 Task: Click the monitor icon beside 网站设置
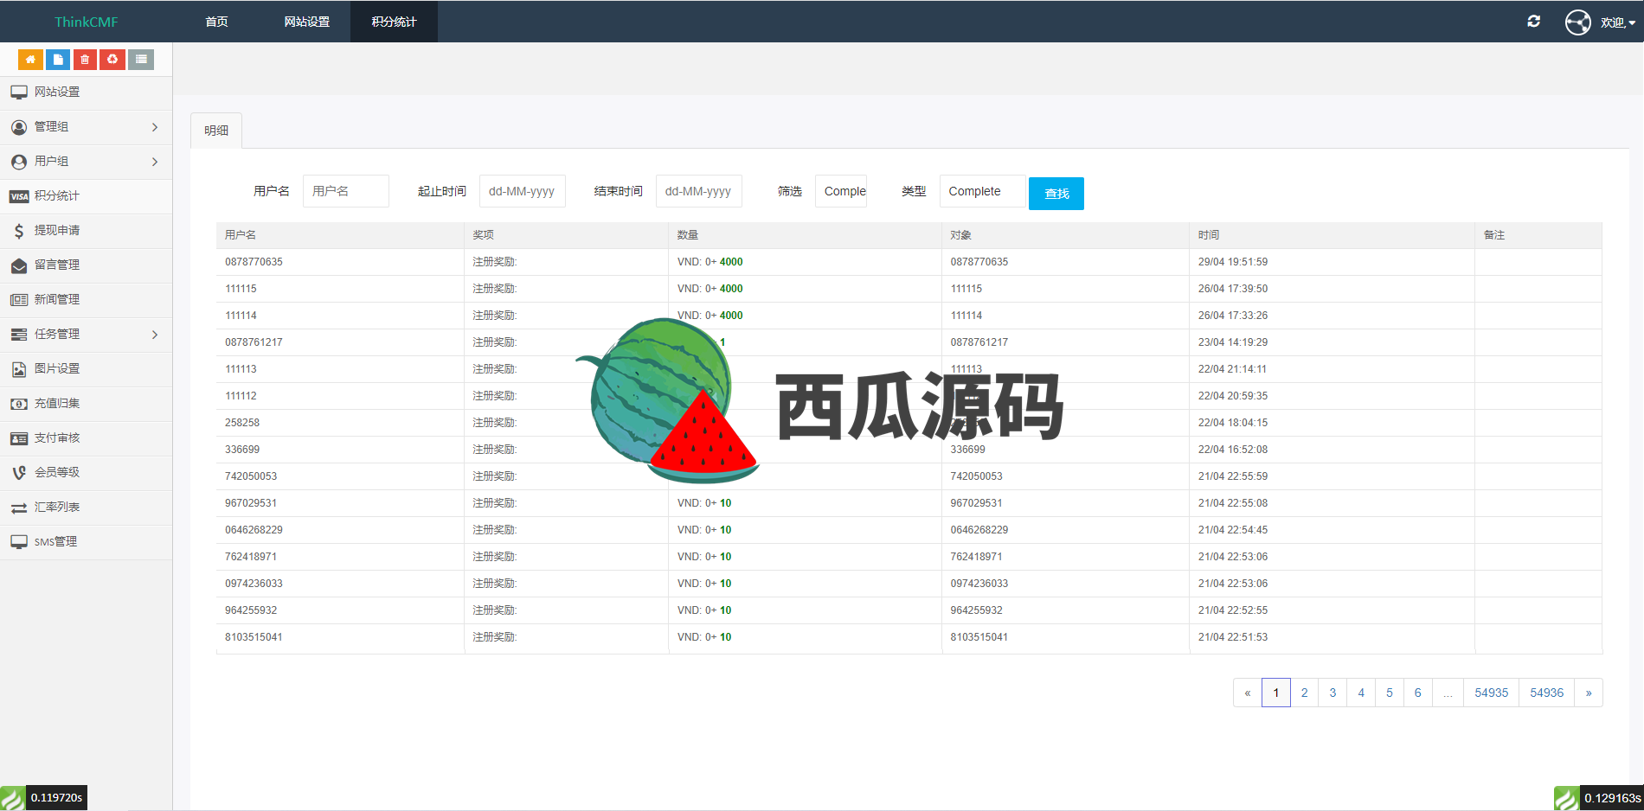click(x=19, y=92)
